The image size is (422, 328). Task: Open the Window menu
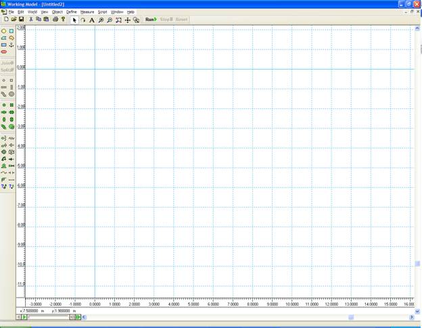pos(117,12)
